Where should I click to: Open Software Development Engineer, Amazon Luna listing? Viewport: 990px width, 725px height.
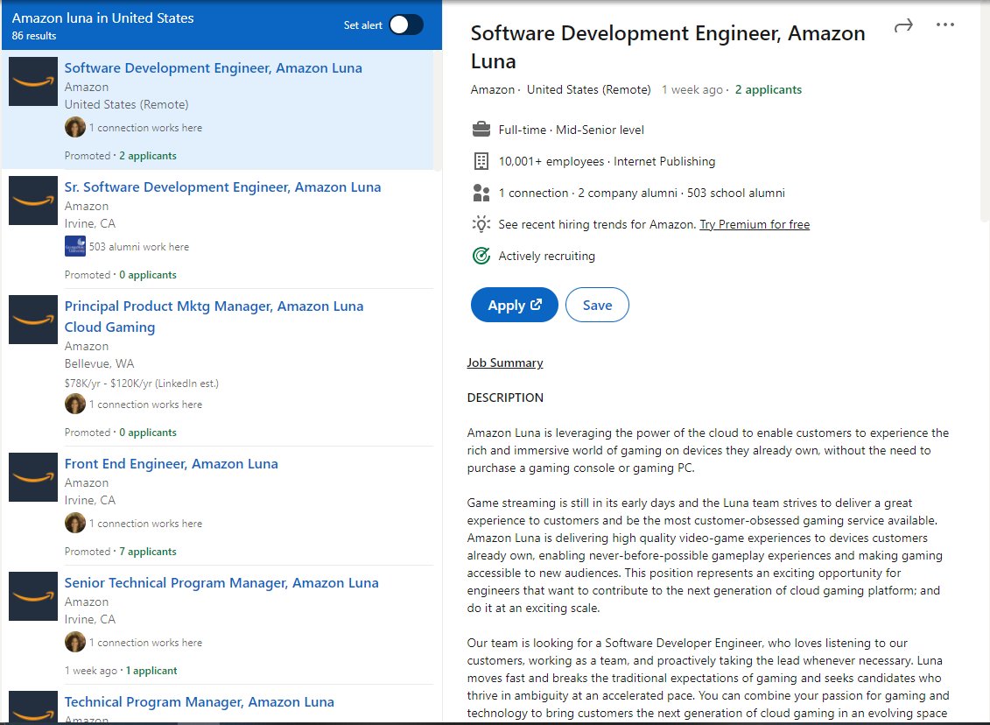point(214,68)
